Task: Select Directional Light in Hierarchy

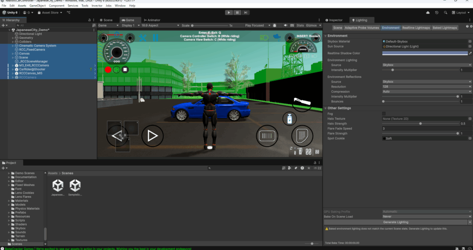Action: pos(30,34)
